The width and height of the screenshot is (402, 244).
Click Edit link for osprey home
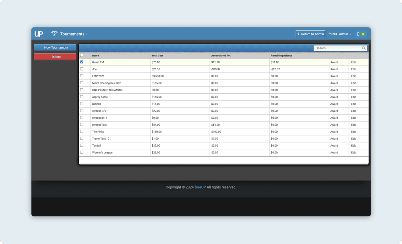353,97
